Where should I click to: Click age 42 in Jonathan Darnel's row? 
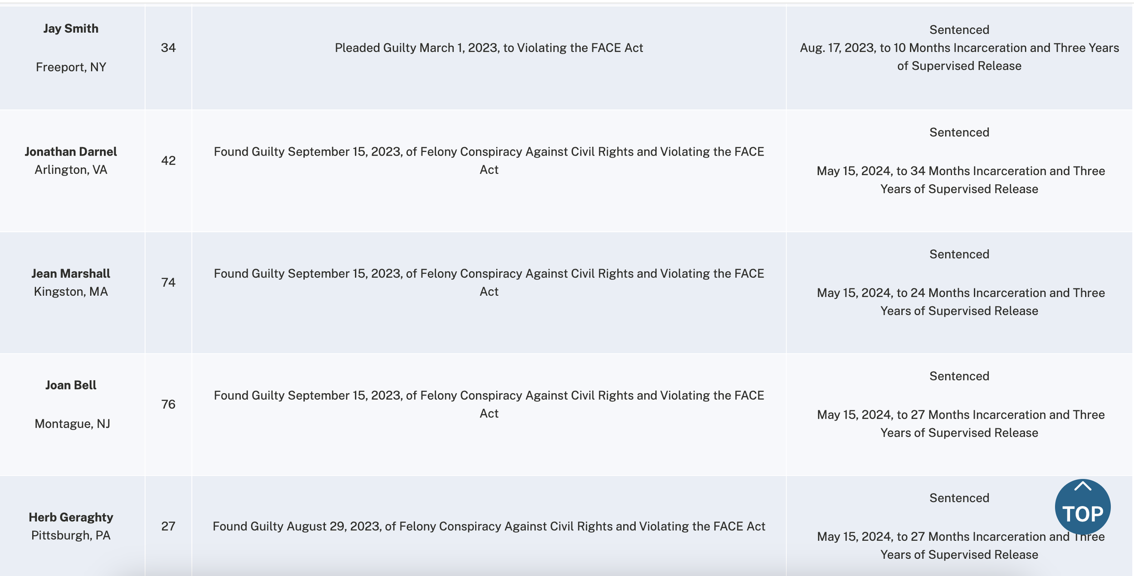[168, 161]
